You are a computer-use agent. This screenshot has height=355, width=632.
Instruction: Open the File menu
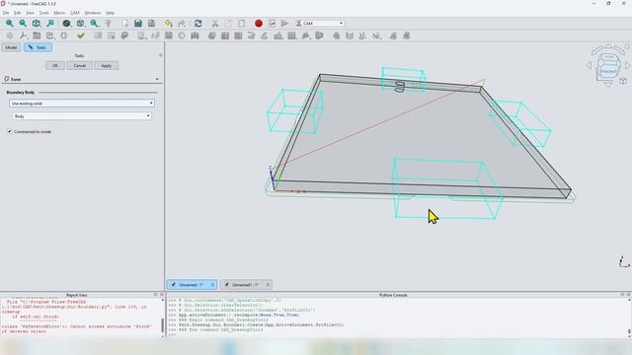tap(6, 13)
